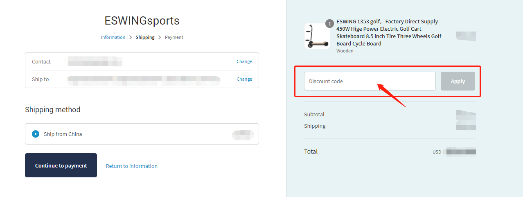Click the Wooden variant label
This screenshot has height=197, width=523.
345,51
